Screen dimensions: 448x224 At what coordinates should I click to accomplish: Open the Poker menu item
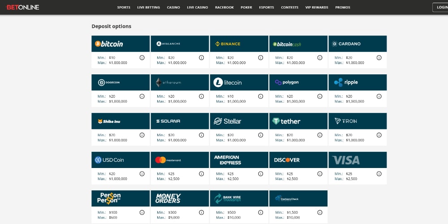point(246,8)
